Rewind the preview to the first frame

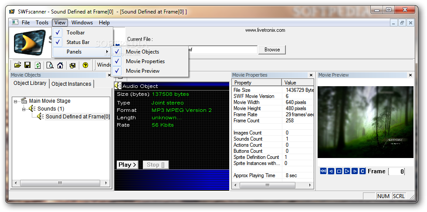[x=323, y=171]
